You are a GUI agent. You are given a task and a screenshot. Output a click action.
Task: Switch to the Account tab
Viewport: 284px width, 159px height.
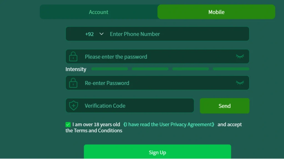coord(98,12)
